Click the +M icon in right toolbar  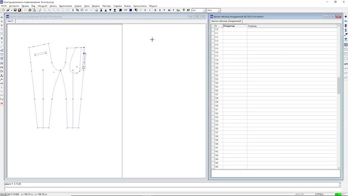point(345,64)
